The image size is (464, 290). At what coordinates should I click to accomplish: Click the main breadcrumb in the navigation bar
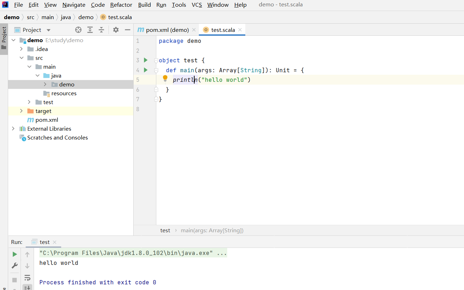coord(47,17)
